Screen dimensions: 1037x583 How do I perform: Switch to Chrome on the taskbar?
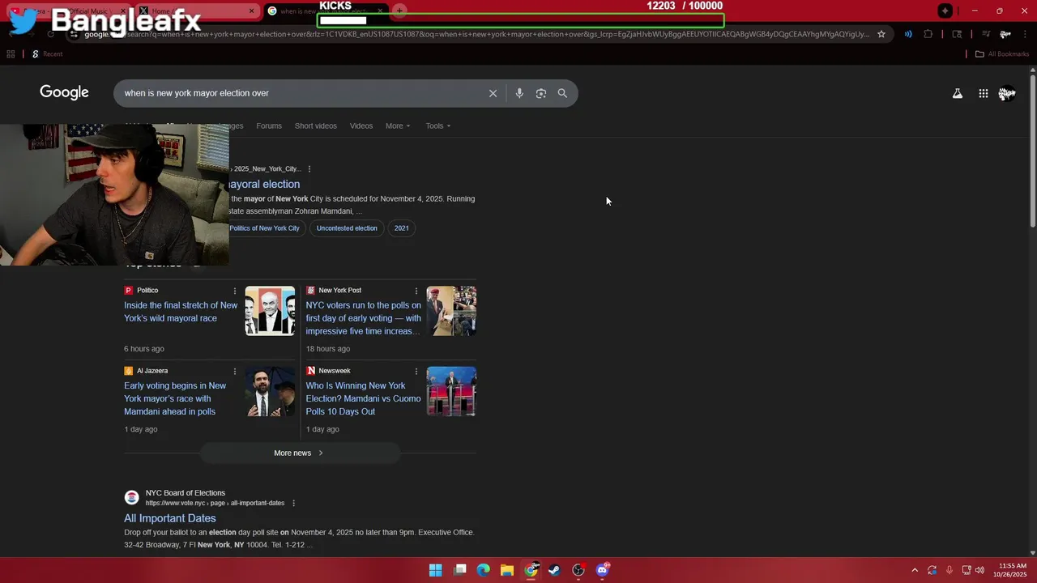pyautogui.click(x=531, y=570)
